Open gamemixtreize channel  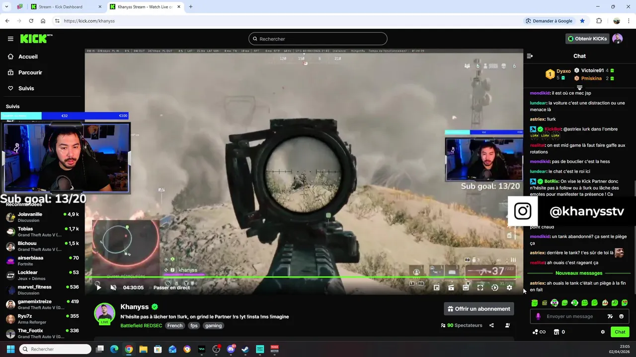[x=42, y=304]
